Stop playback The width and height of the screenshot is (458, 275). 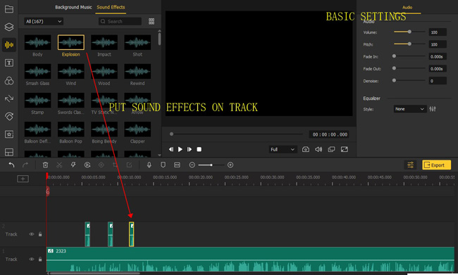click(x=199, y=149)
